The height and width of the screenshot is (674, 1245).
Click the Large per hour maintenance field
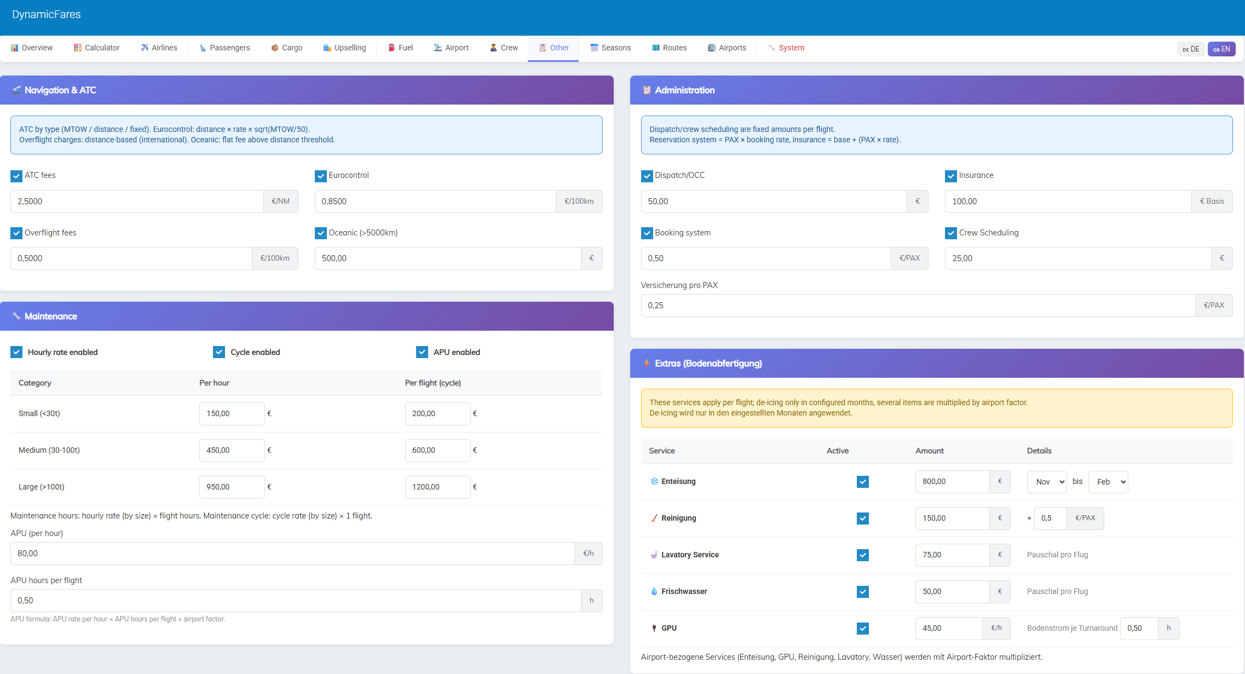click(x=232, y=487)
